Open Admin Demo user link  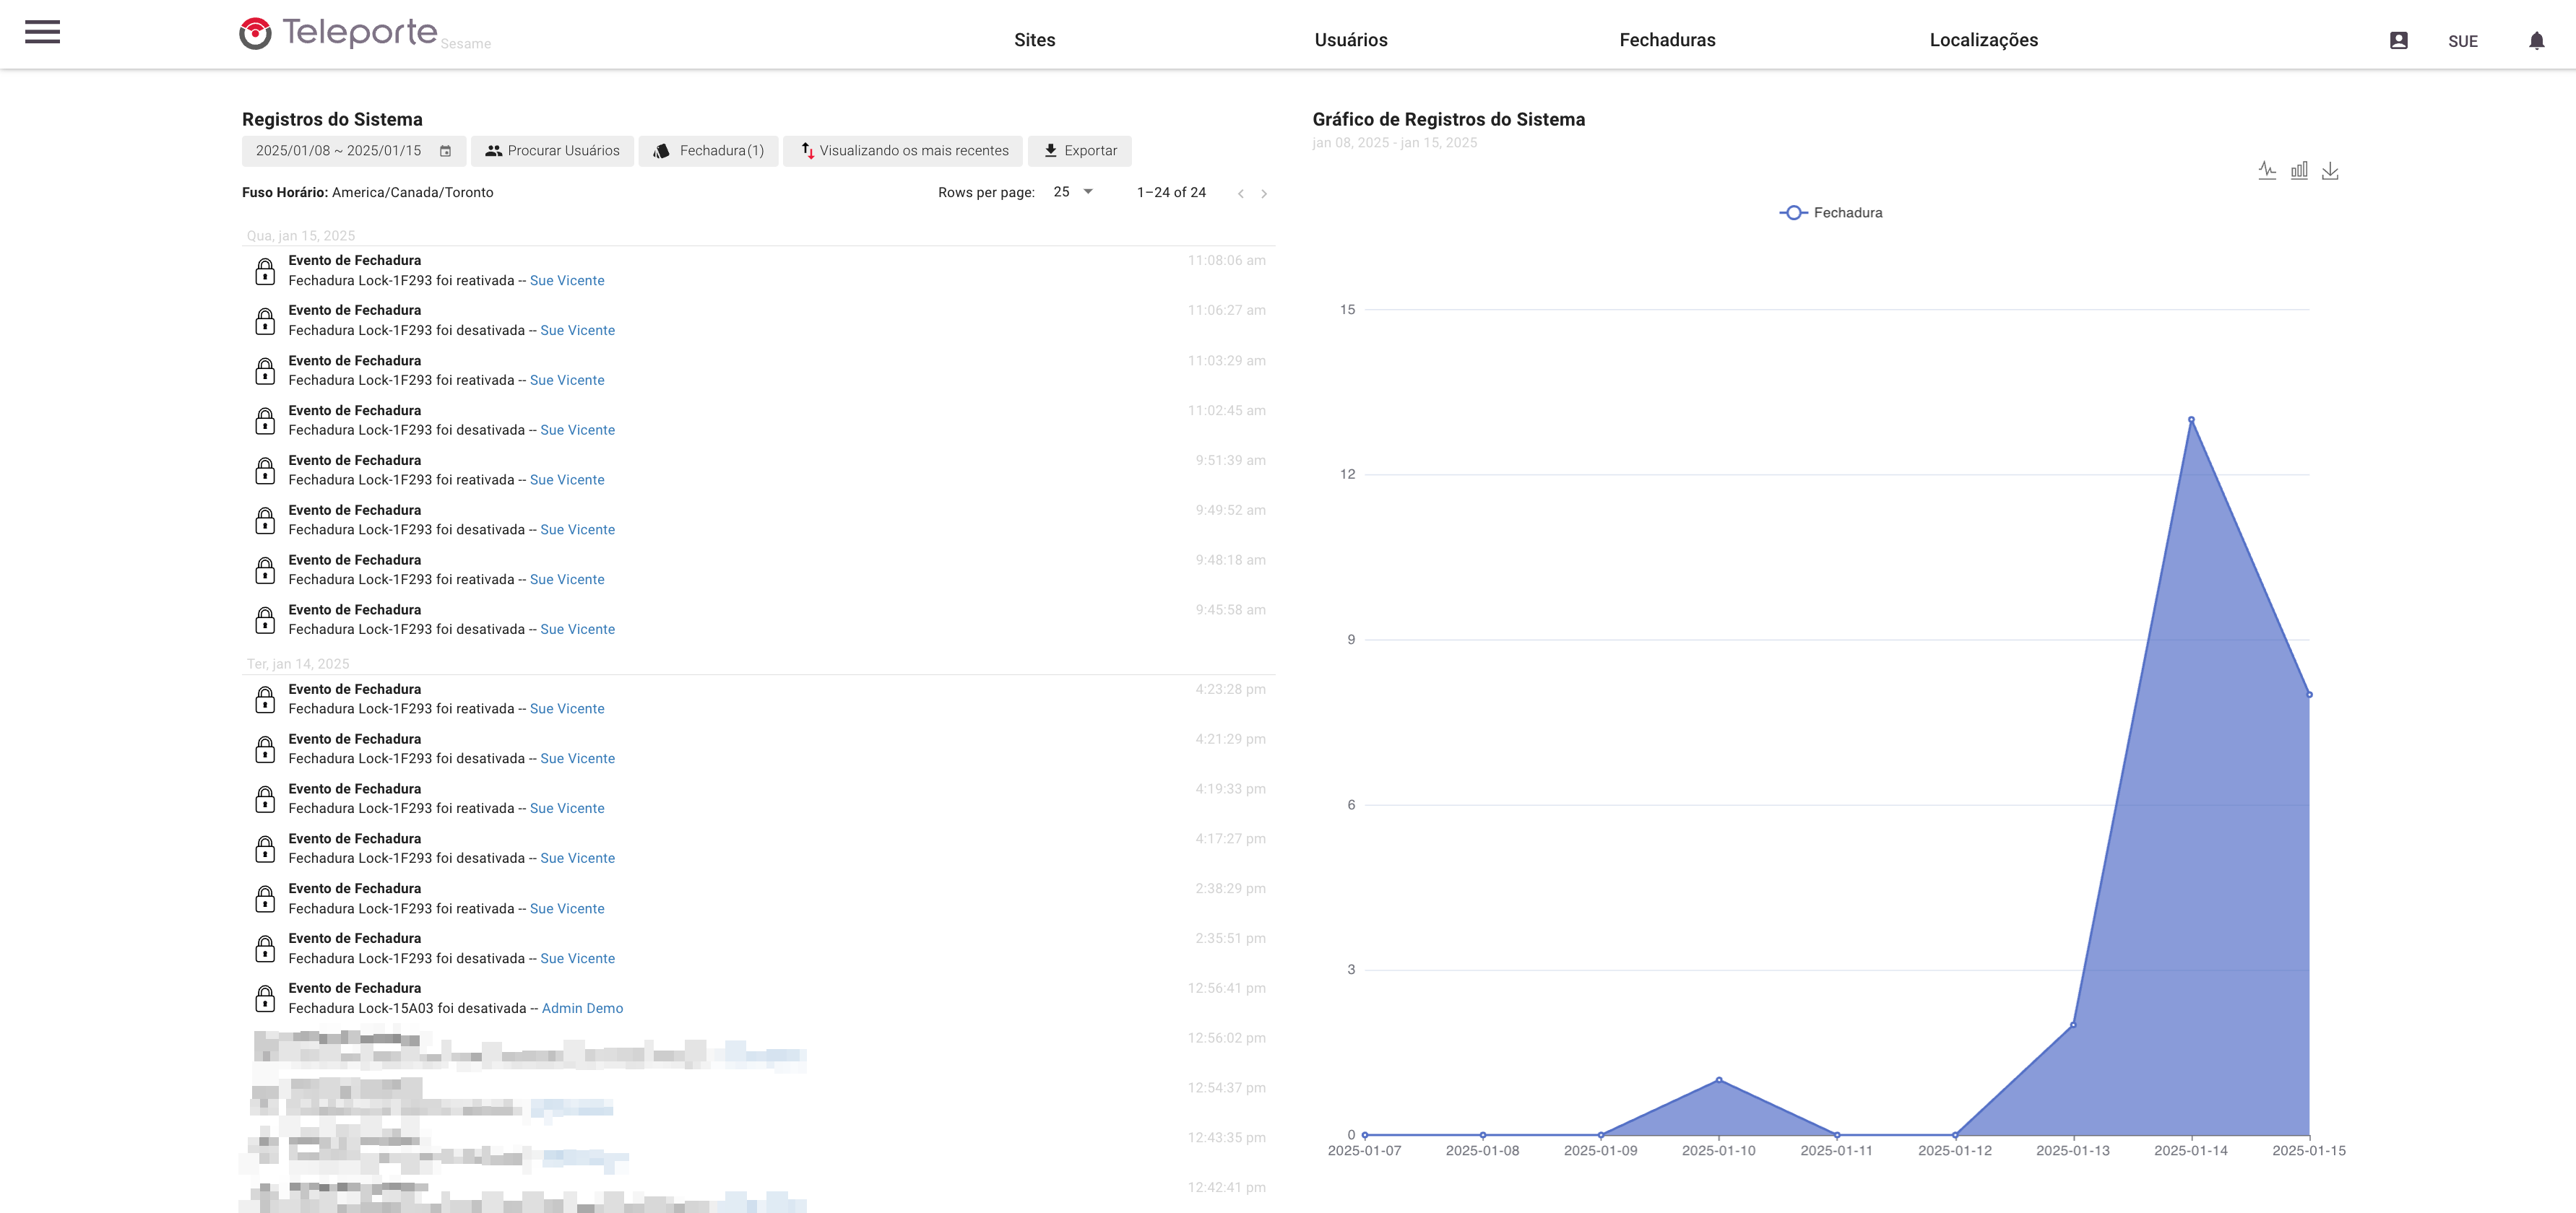pos(582,1008)
